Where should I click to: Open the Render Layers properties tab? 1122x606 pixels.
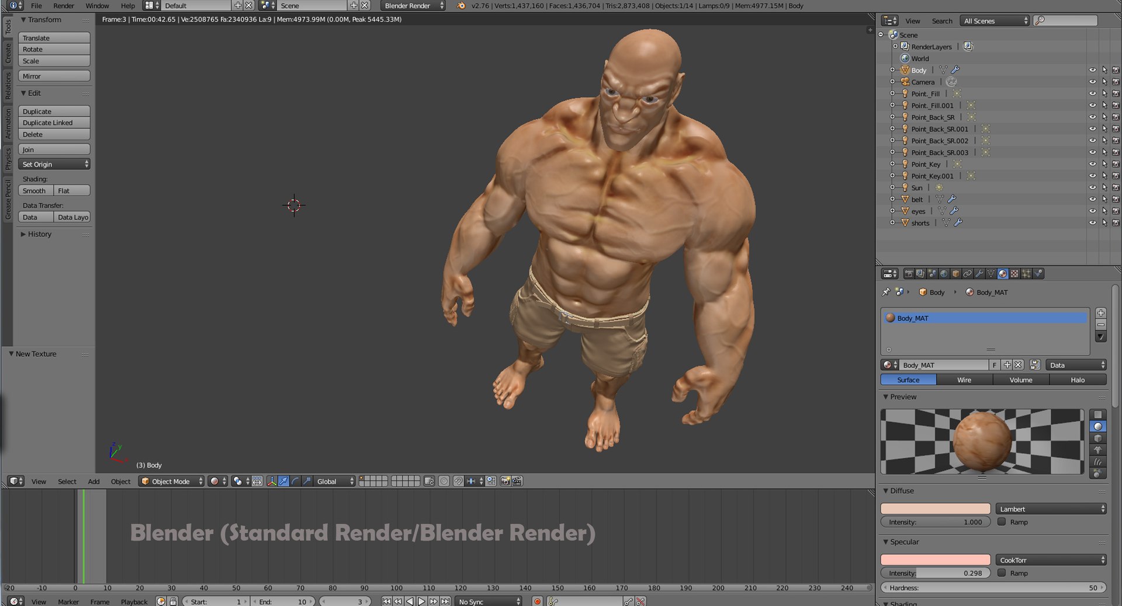920,274
